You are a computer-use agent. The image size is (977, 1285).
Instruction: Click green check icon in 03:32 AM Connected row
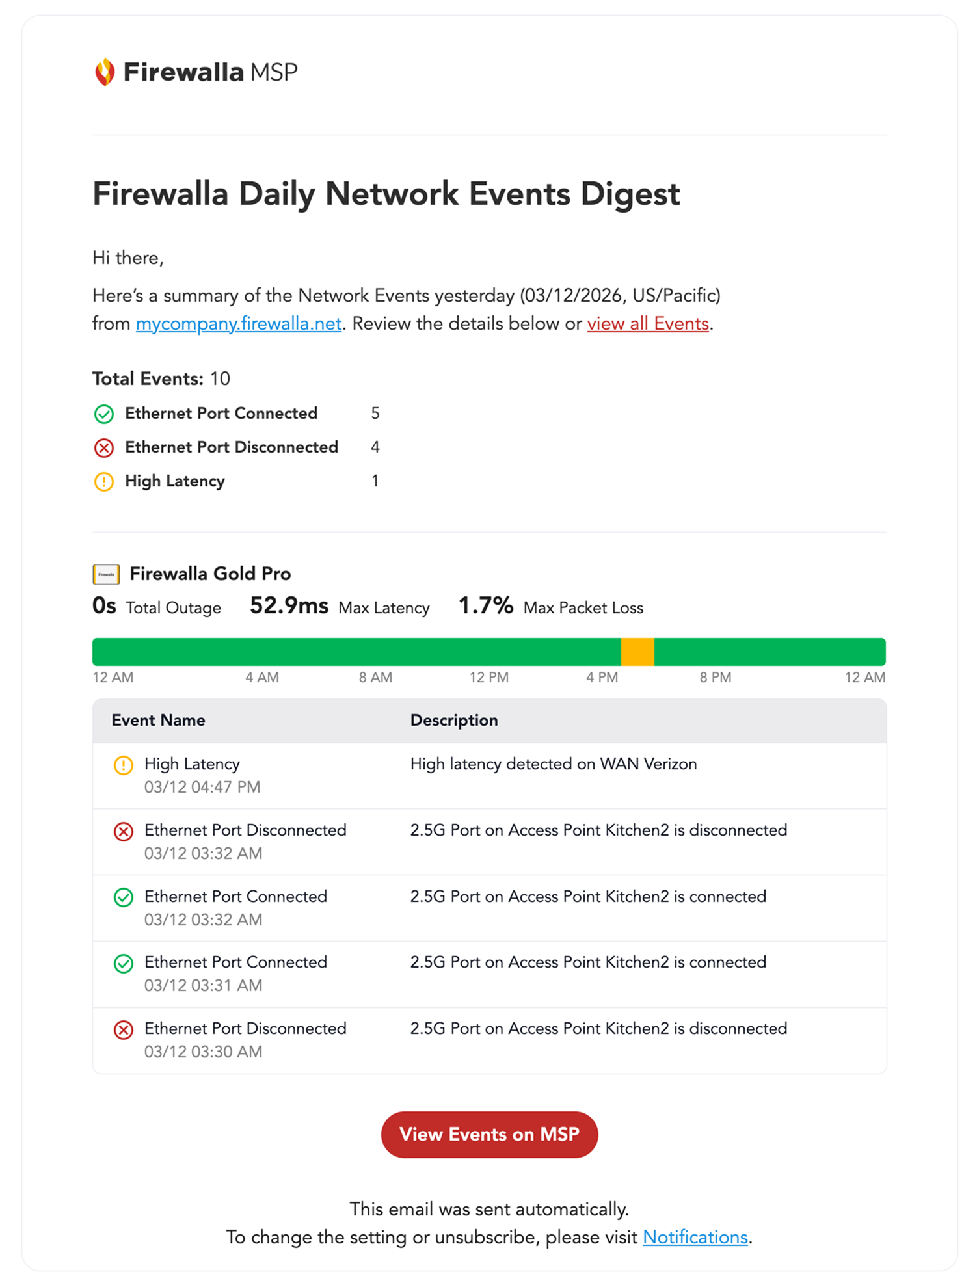pos(124,897)
